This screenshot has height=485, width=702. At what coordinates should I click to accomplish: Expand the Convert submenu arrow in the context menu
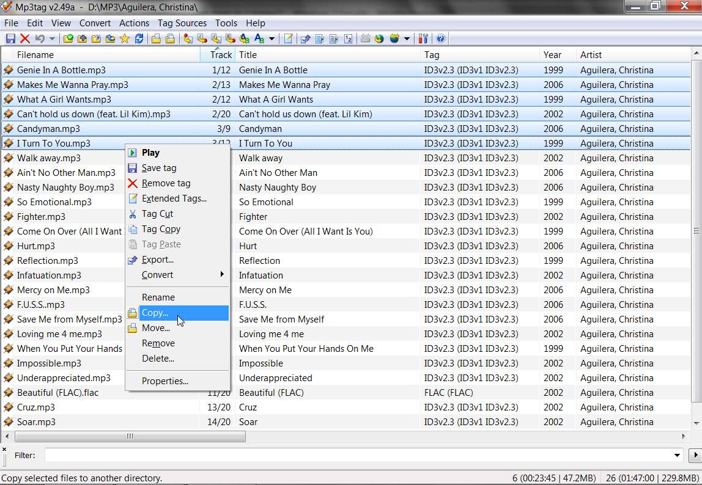pyautogui.click(x=222, y=275)
